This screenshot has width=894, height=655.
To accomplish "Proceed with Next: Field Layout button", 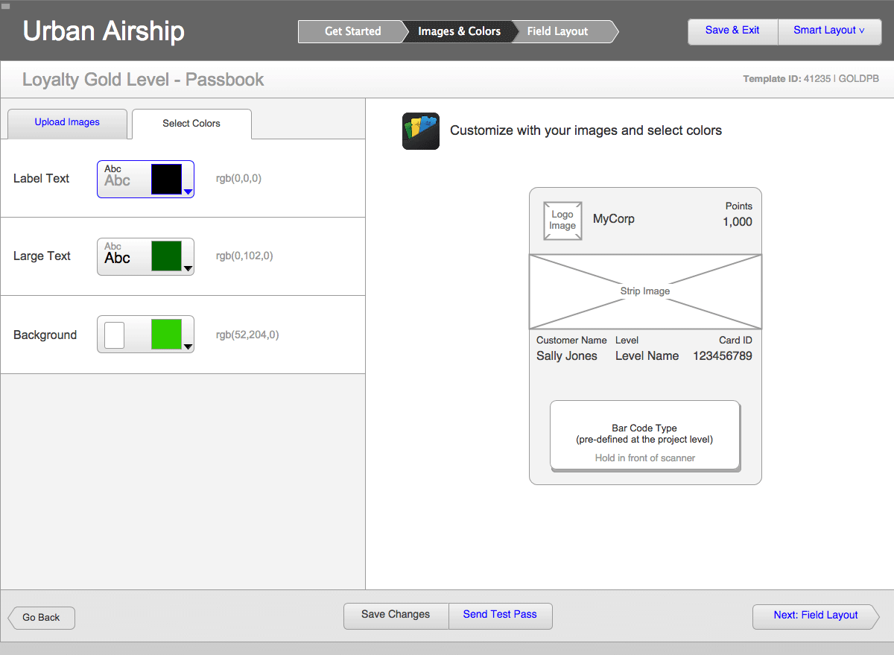I will [816, 616].
